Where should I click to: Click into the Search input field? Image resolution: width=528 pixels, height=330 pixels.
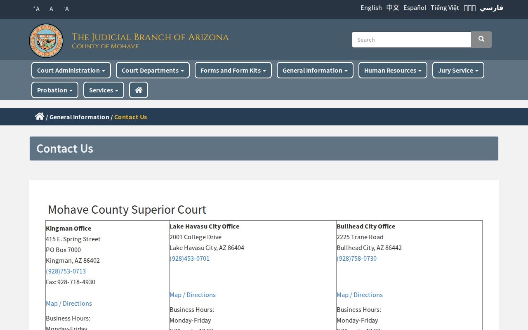click(412, 40)
